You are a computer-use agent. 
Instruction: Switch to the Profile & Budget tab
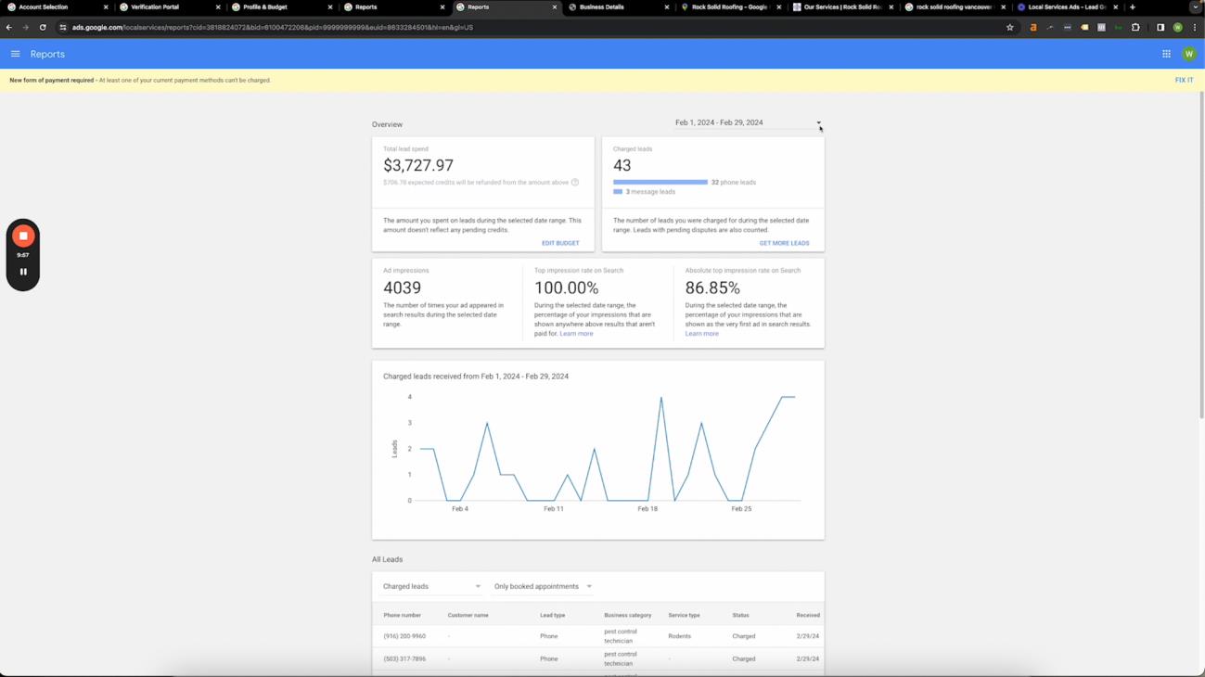[x=280, y=7]
